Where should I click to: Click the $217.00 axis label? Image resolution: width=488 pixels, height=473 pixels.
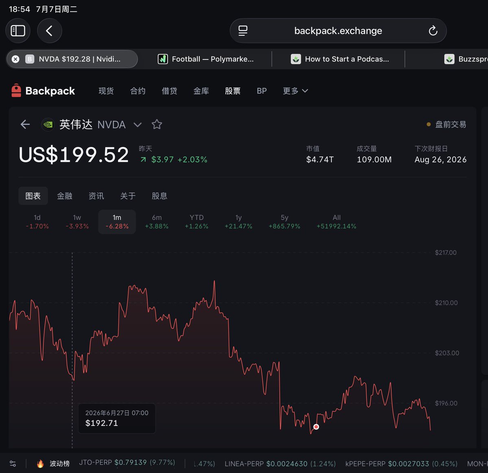[x=446, y=253]
